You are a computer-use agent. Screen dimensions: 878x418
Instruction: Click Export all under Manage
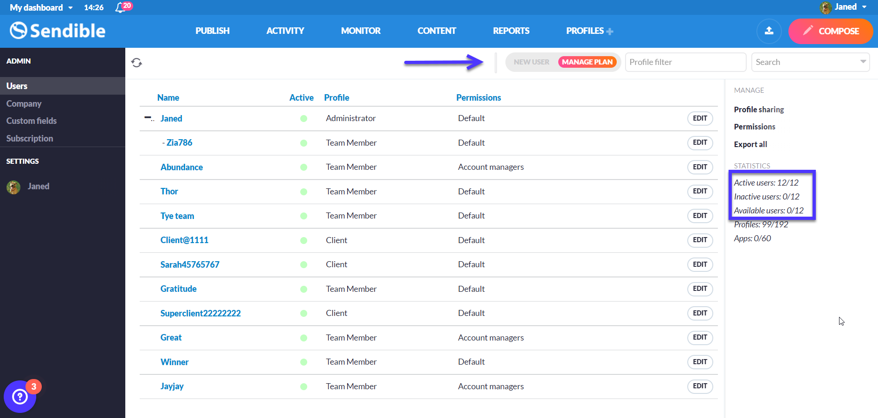750,144
